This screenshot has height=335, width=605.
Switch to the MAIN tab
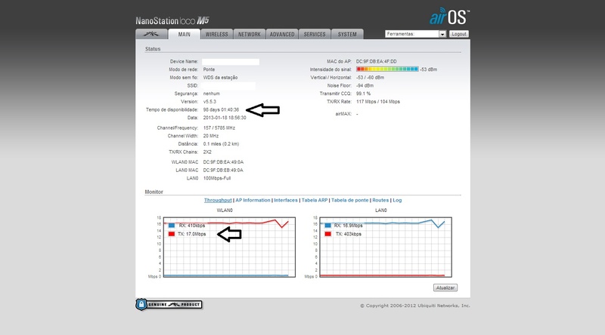(x=184, y=34)
